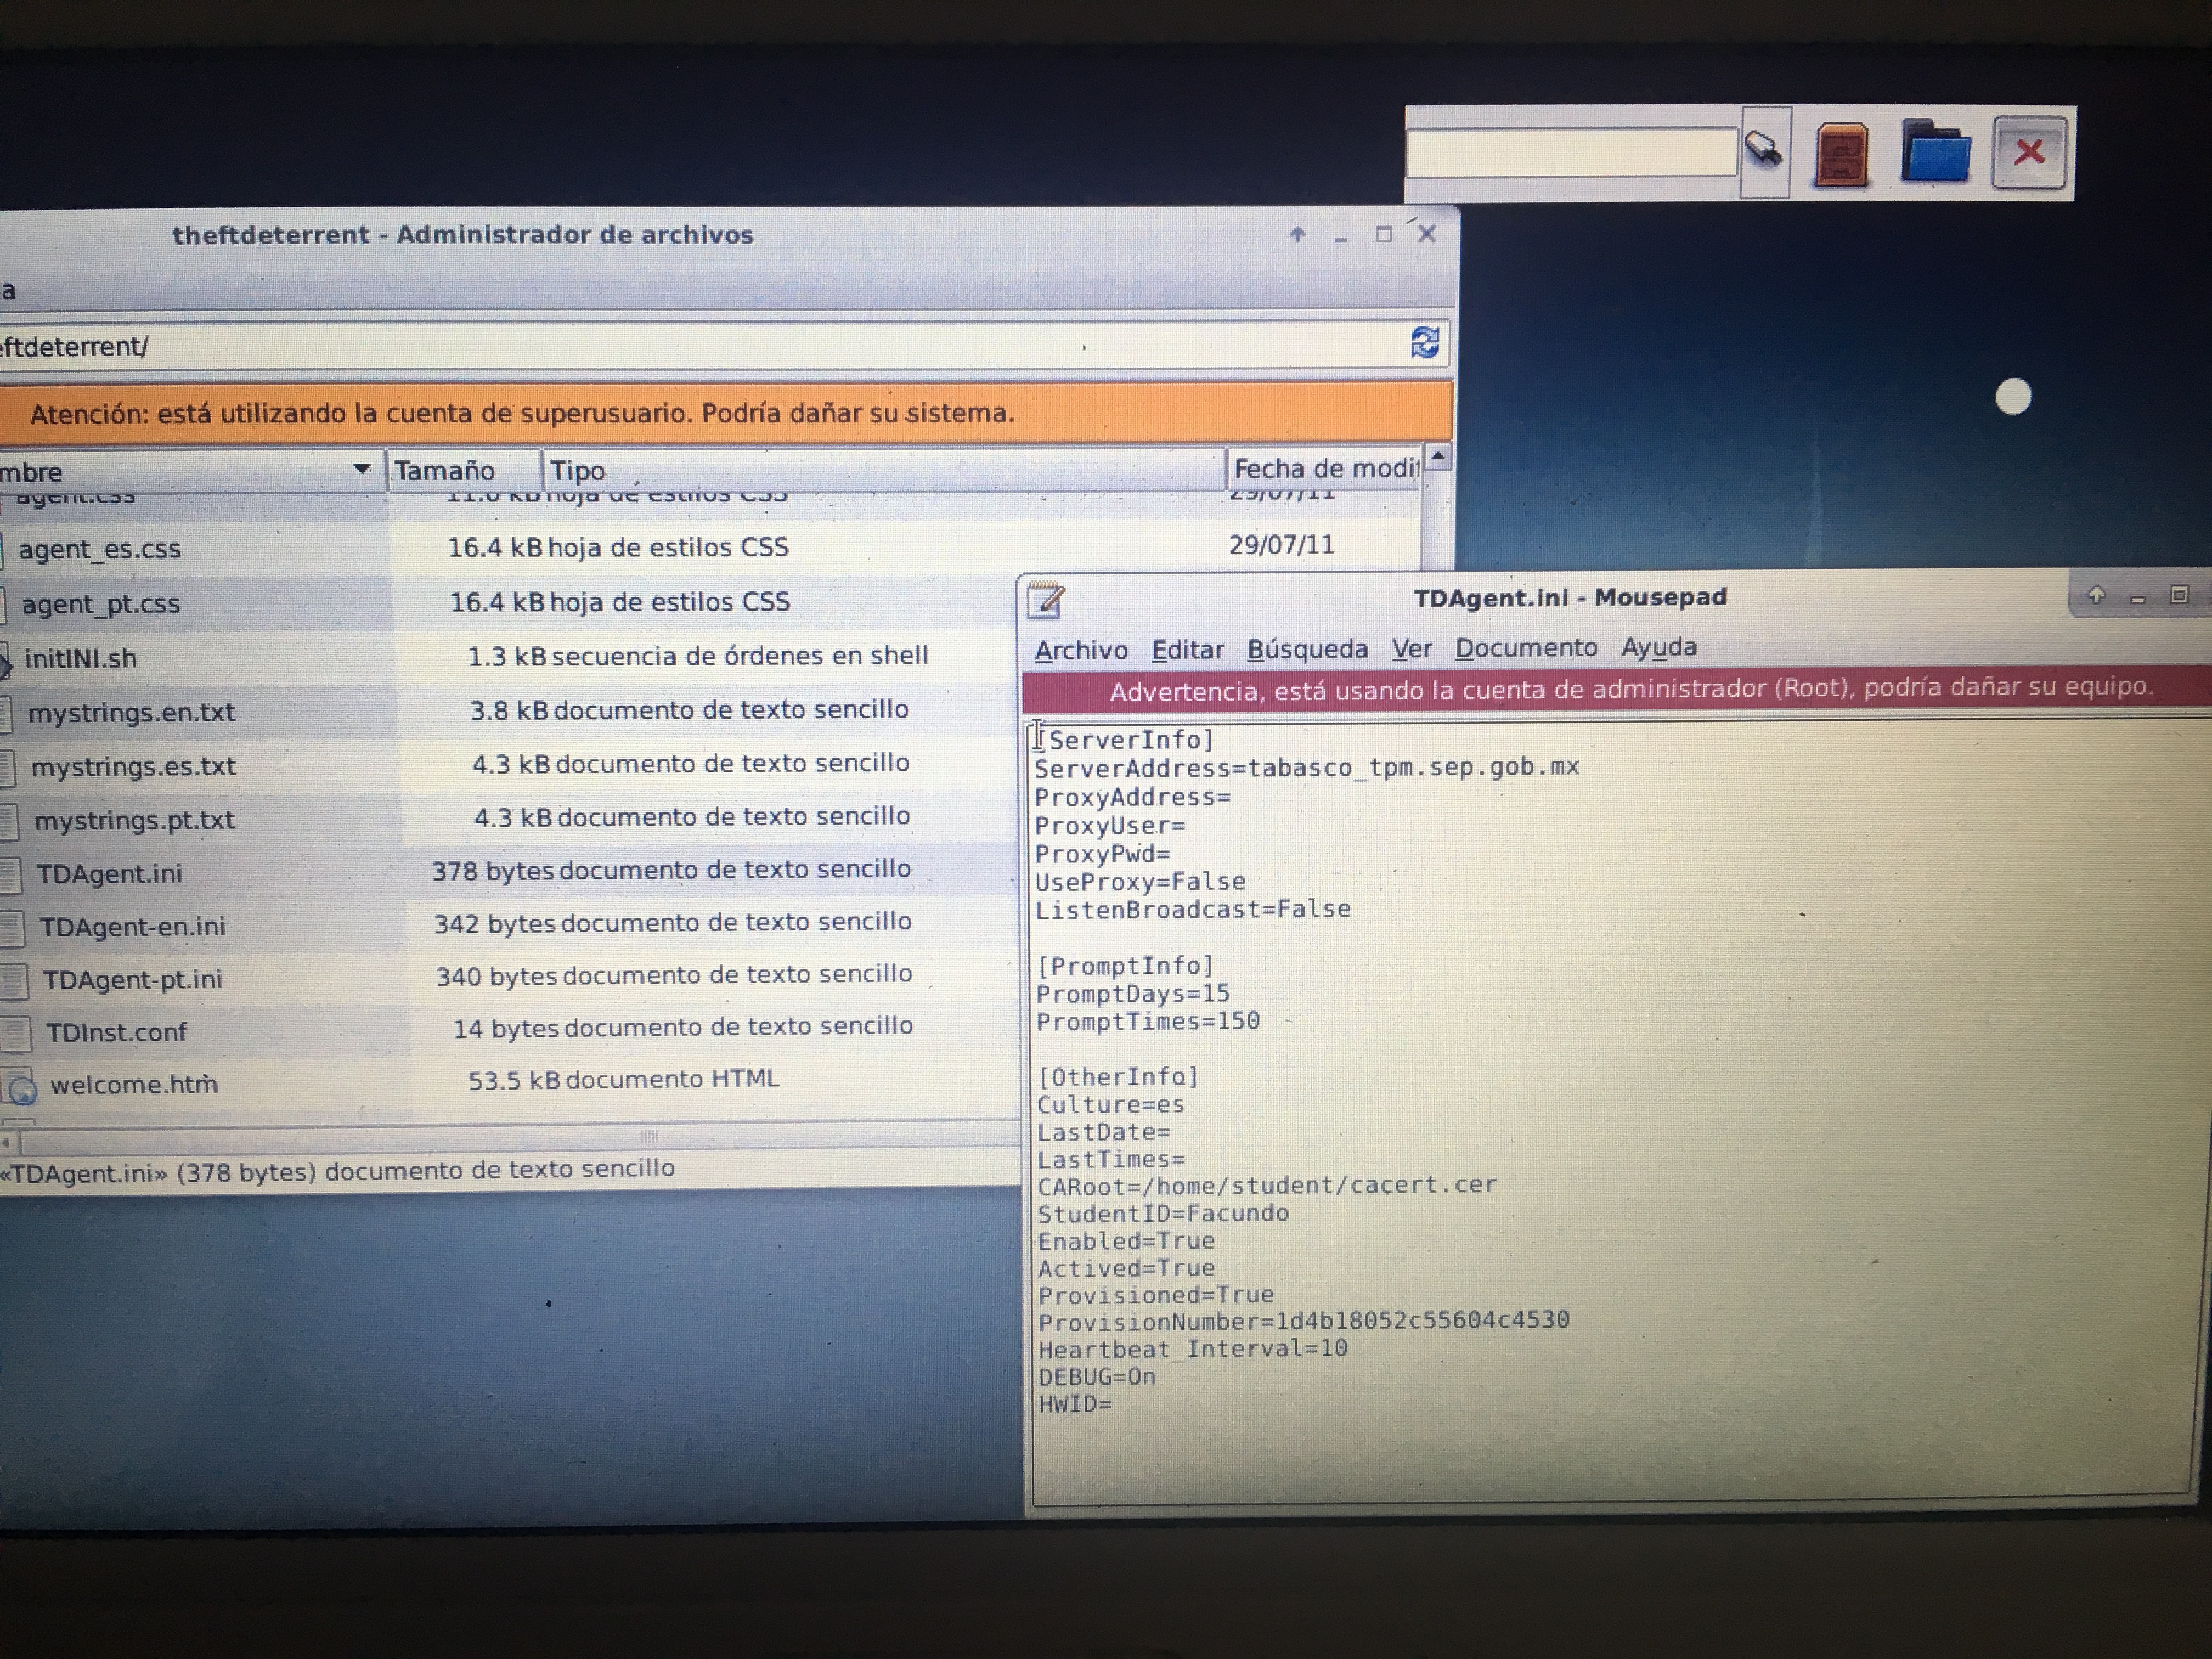Select the TDInst.conf file
Screen dimensions: 2212x1659
[116, 1032]
